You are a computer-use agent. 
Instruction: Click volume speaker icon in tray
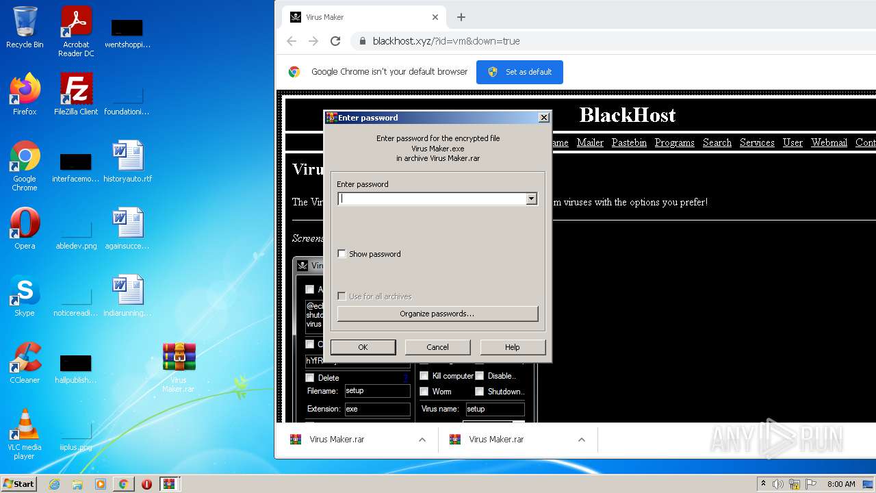coord(778,484)
